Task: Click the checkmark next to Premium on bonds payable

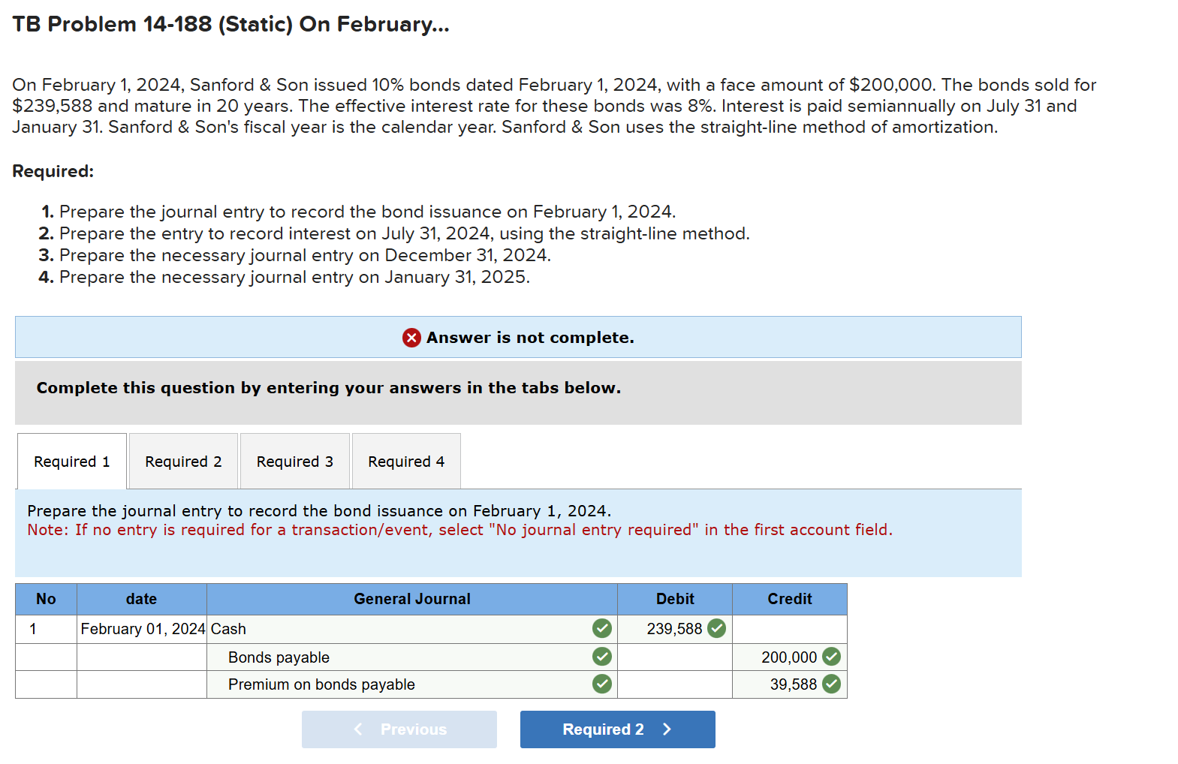Action: [x=601, y=684]
